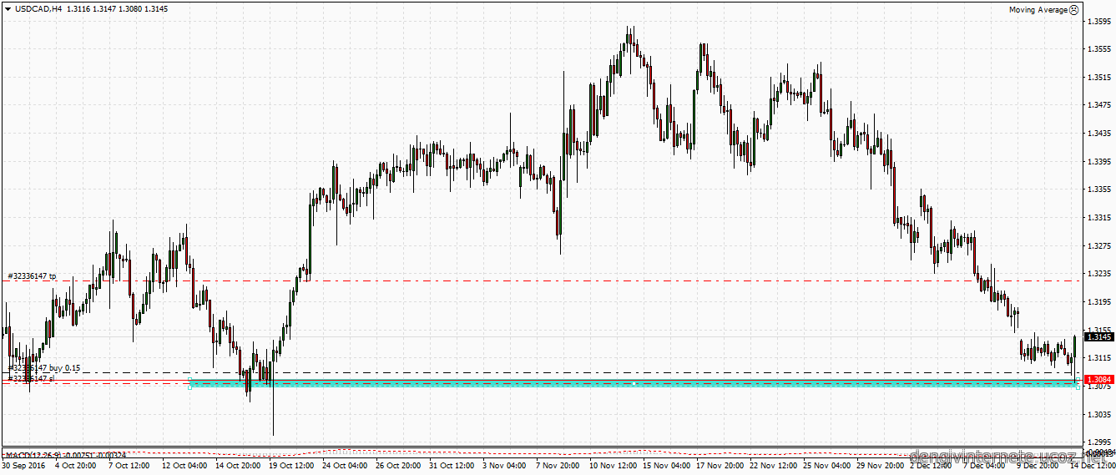
Task: Open the USDCAD,H4 chart dropdown triangle
Action: point(8,9)
